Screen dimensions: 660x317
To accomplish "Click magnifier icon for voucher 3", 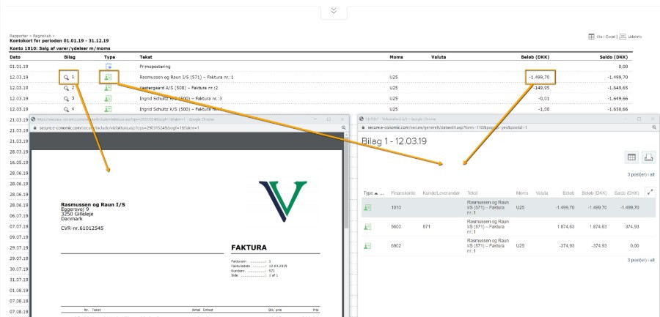I will (66, 97).
